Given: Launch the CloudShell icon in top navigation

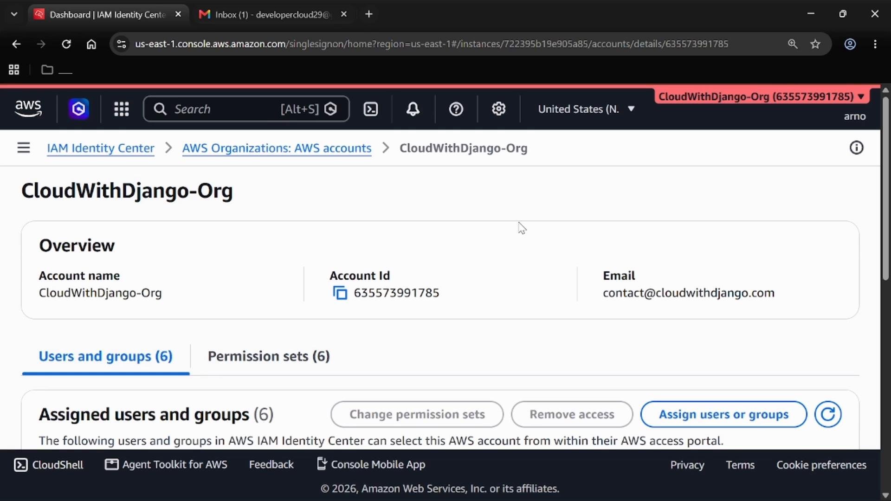Looking at the screenshot, I should [370, 109].
